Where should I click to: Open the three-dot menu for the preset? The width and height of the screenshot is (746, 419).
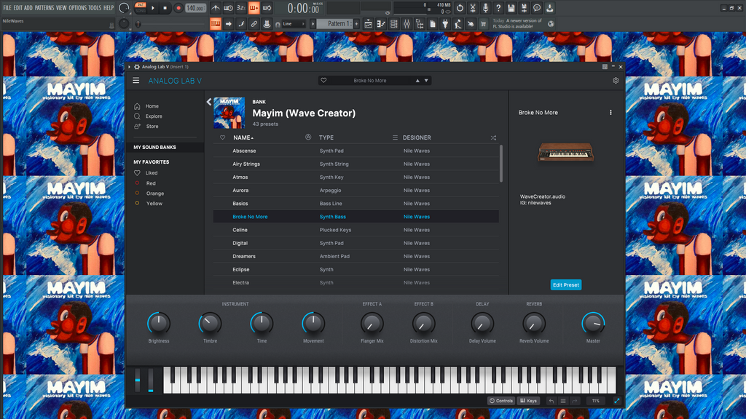(x=610, y=113)
